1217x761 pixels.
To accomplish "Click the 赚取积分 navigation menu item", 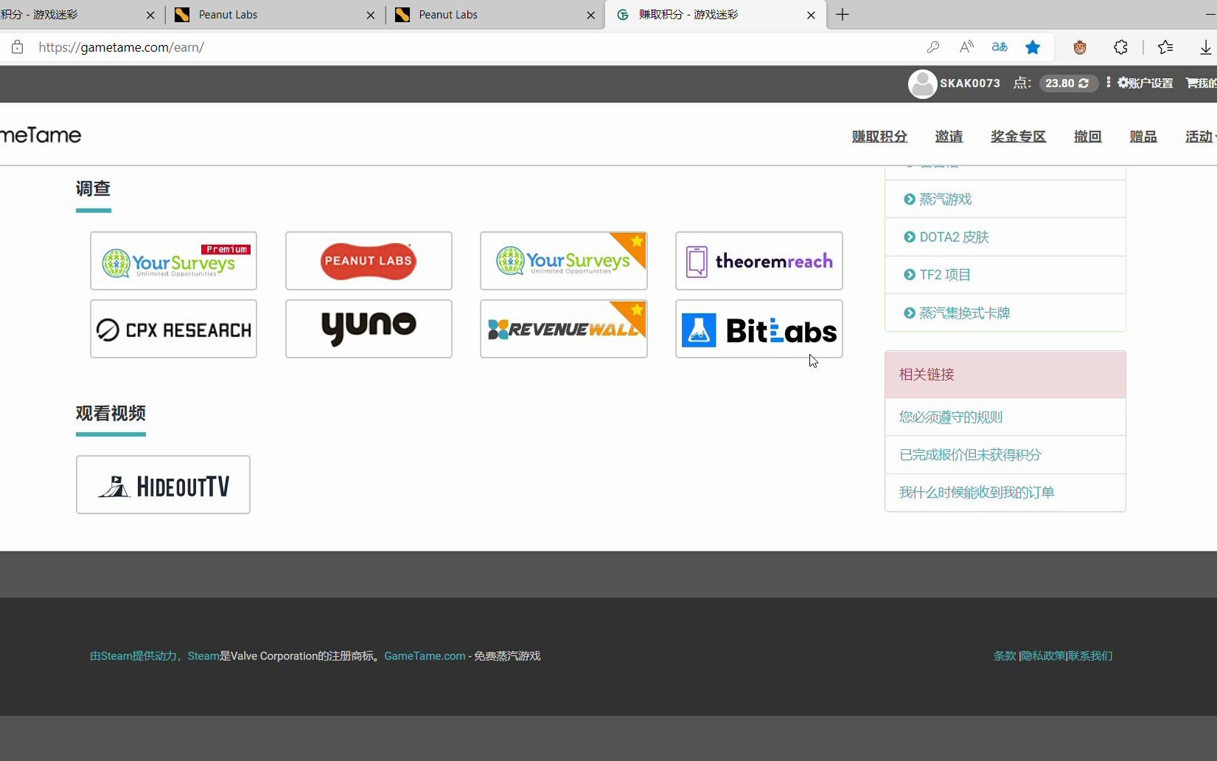I will pos(879,136).
